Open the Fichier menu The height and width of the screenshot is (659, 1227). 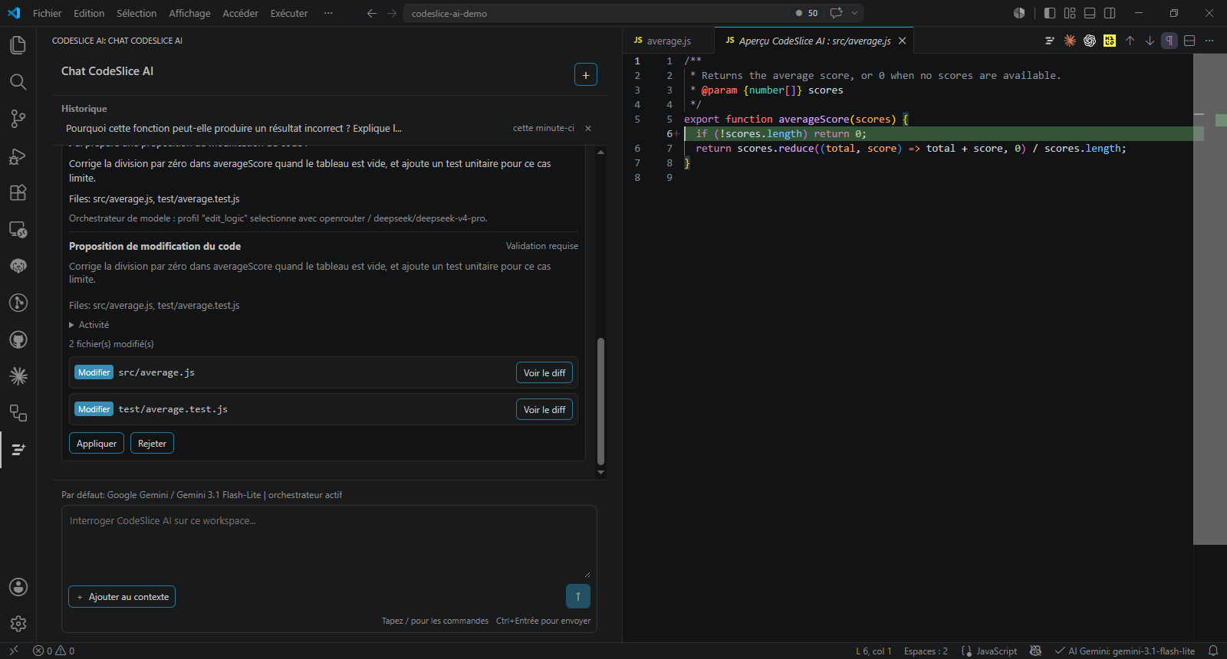point(48,13)
